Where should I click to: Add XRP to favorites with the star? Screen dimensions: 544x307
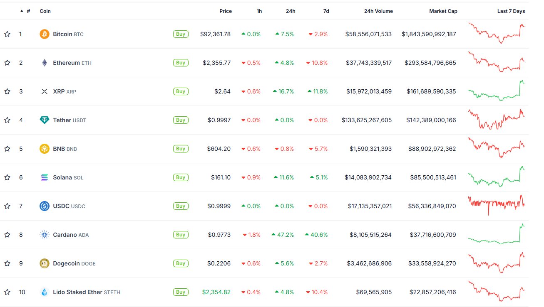coord(7,91)
